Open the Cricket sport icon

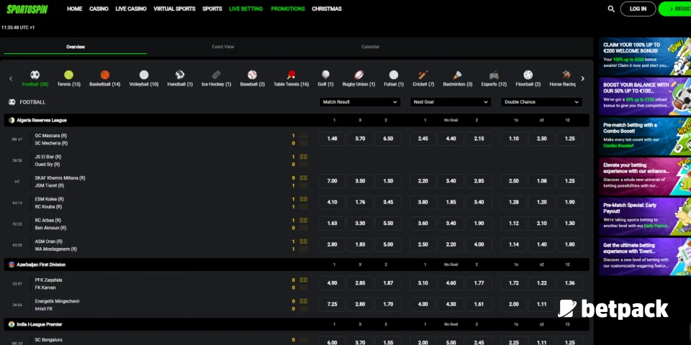(423, 75)
